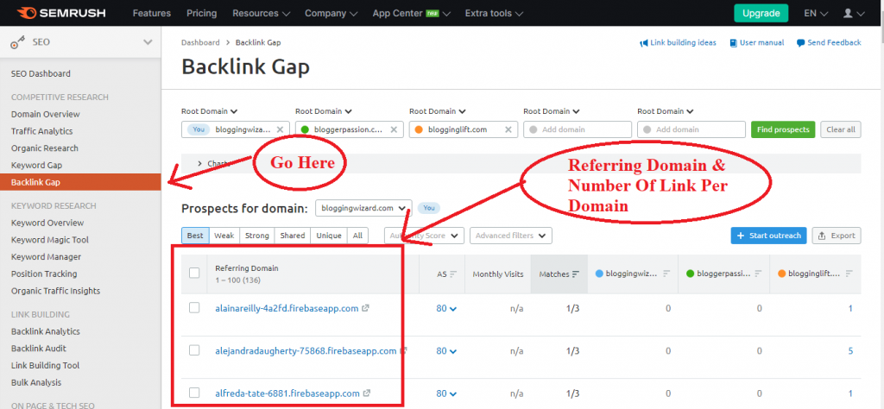The width and height of the screenshot is (884, 409).
Task: Expand the Extra tools menu
Action: (x=494, y=13)
